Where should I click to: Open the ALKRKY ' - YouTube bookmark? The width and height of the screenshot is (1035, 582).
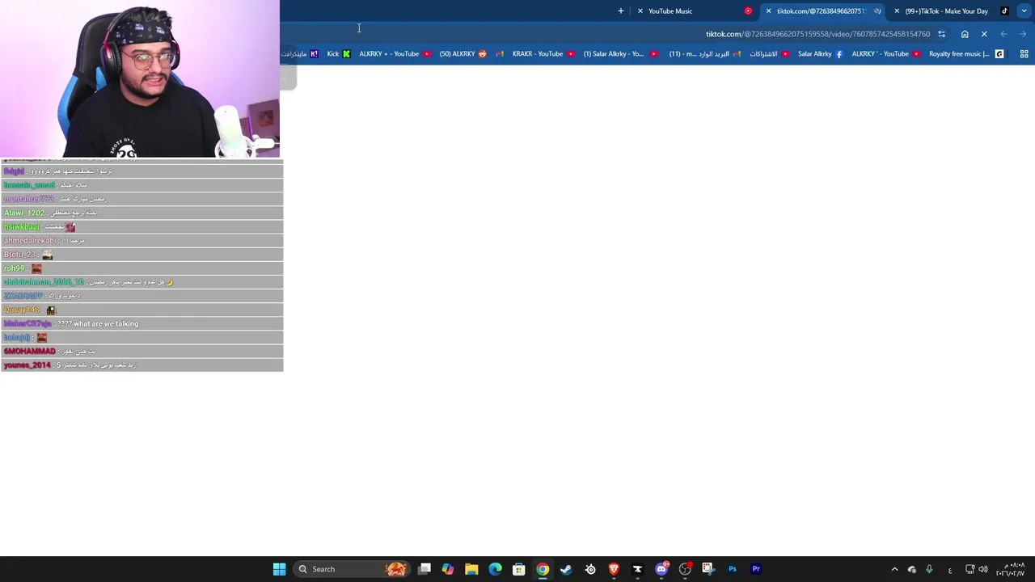tap(886, 54)
